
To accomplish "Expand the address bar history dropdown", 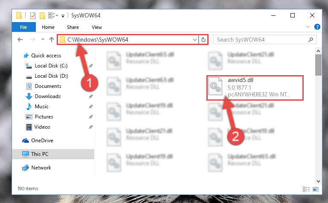I will [195, 39].
